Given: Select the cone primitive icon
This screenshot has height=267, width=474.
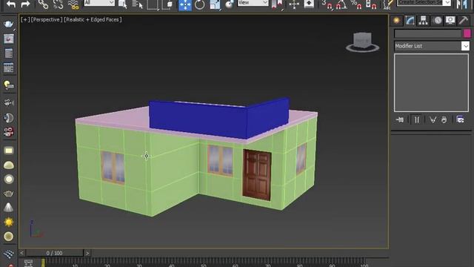Looking at the screenshot, I should (x=8, y=207).
